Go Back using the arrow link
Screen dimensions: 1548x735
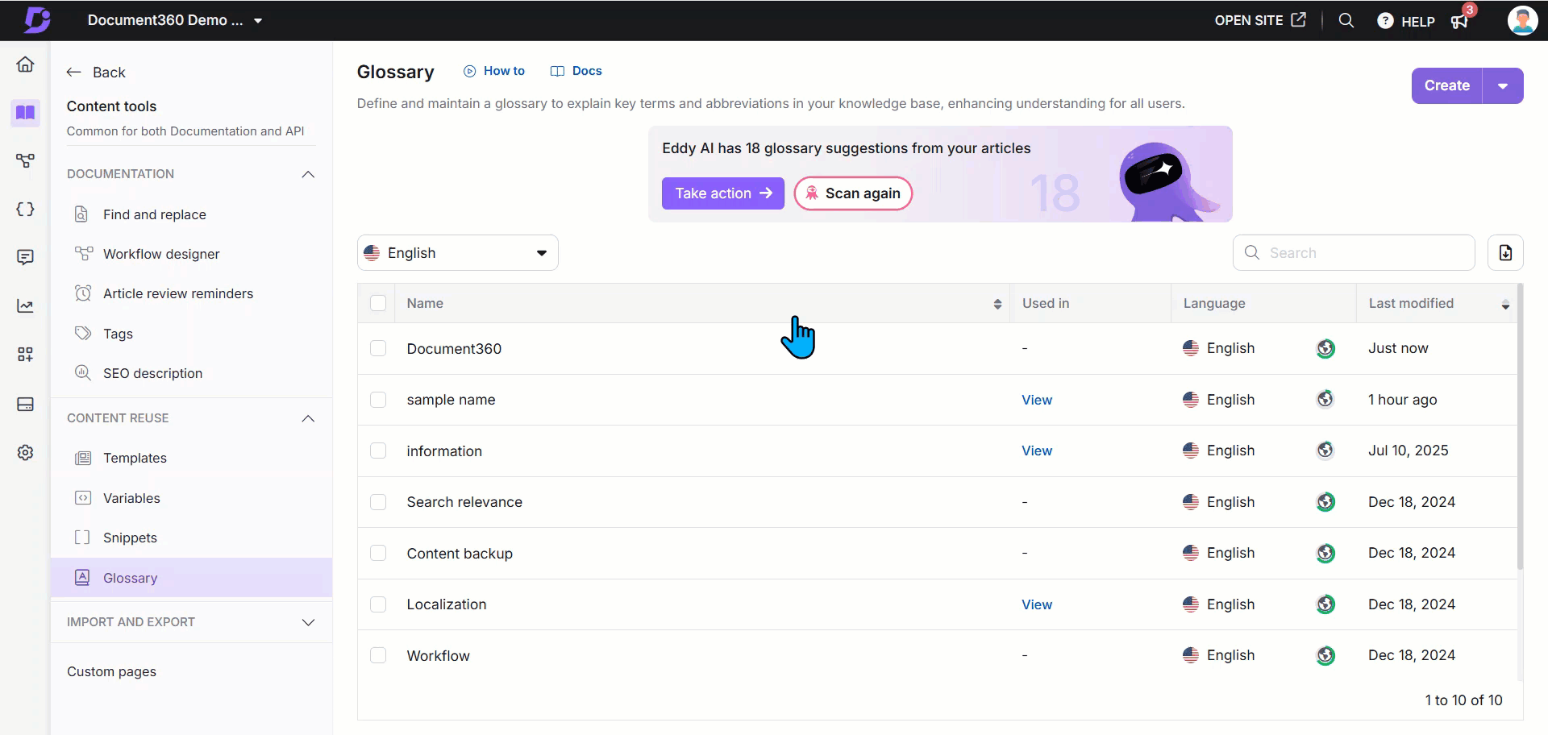click(96, 73)
